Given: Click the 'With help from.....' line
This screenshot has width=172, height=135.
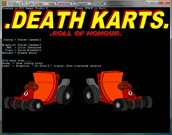Looking at the screenshot, I should pos(17,61).
